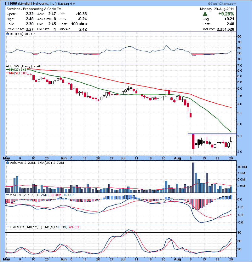Click the VWAP value 2.42
Image resolution: width=252 pixels, height=262 pixels.
83,29
